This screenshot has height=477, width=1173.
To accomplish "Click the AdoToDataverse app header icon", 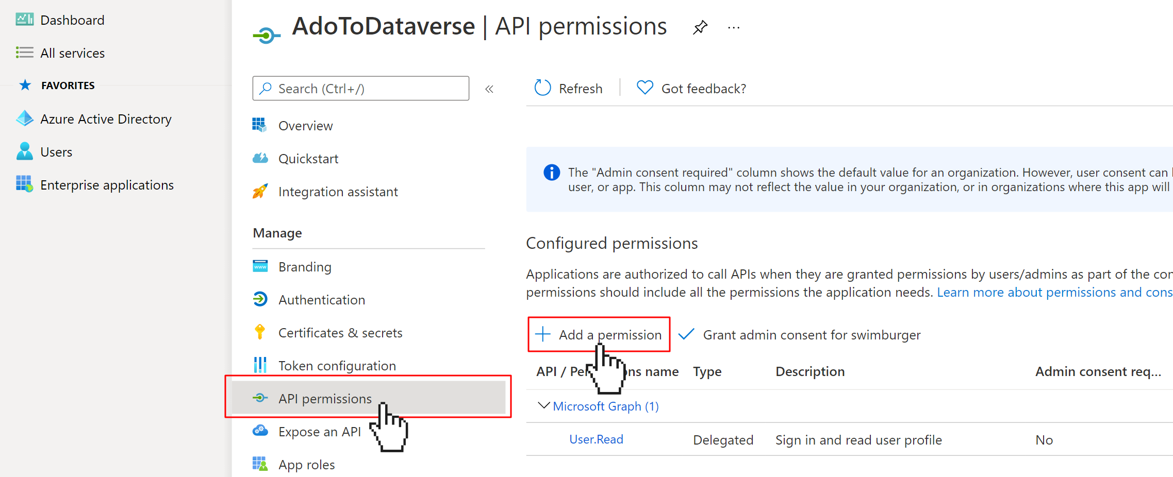I will (x=267, y=35).
